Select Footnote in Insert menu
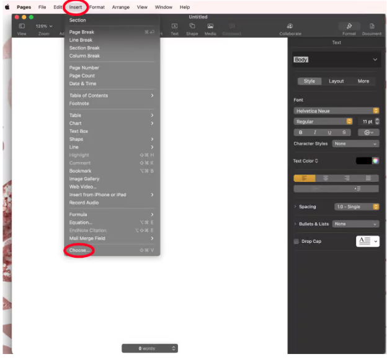Screen dimensions: 387x359 point(111,103)
